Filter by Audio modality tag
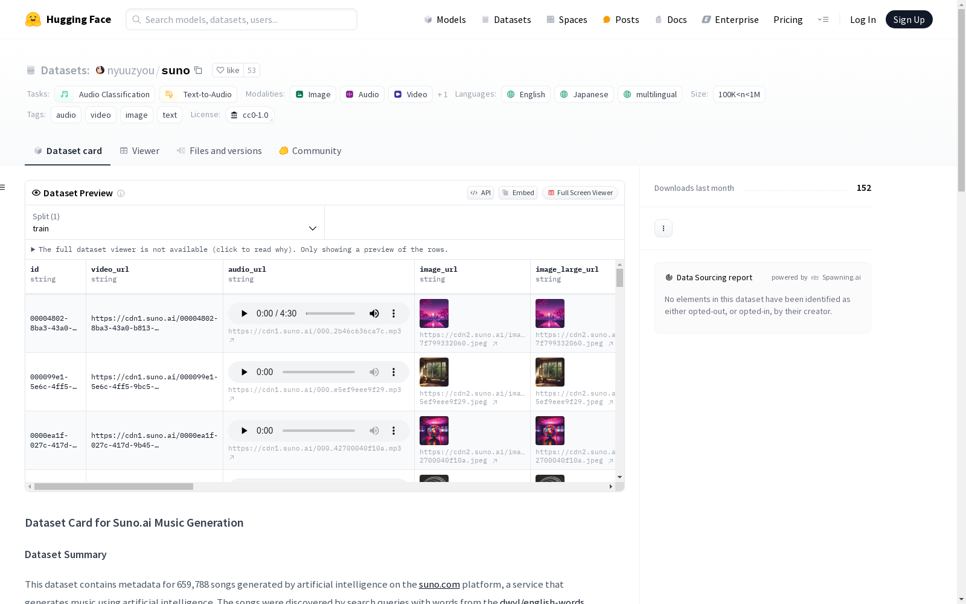The image size is (966, 604). coord(362,94)
